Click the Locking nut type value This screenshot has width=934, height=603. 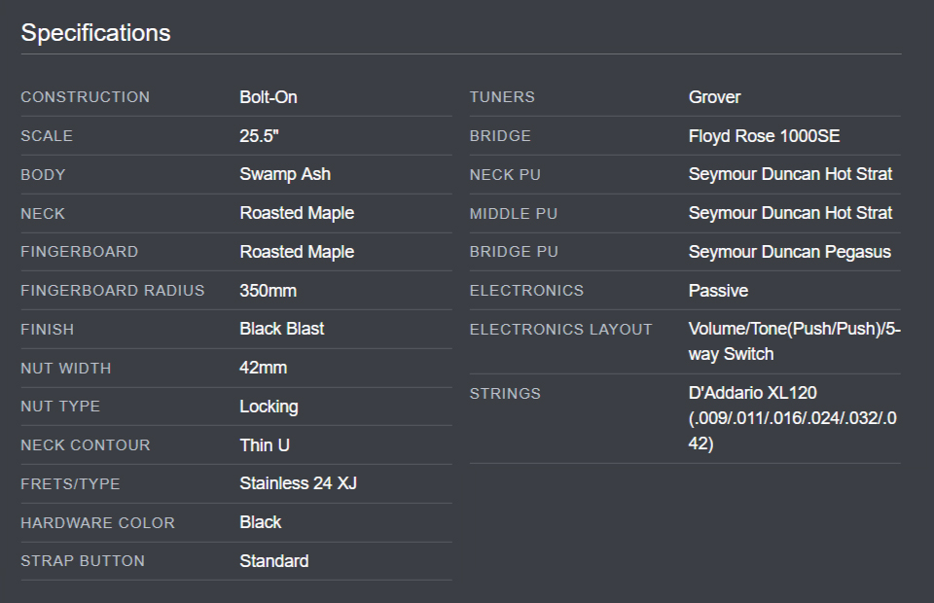(269, 407)
